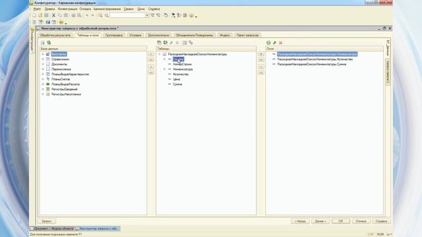Image resolution: width=422 pixels, height=237 pixels.
Task: Click the delete X icon above Таблицы list
Action: [177, 43]
